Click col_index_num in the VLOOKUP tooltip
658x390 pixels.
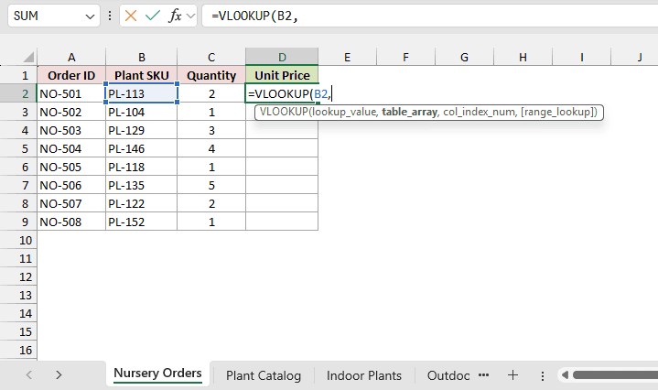(480, 112)
